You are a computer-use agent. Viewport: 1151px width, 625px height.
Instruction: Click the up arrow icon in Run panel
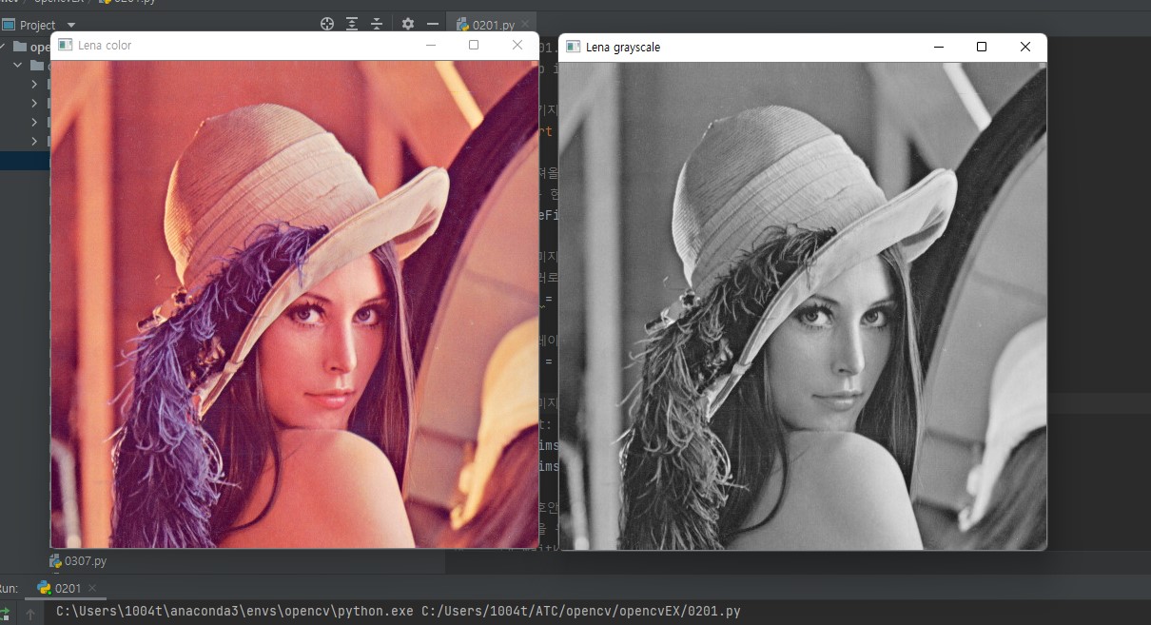coord(30,614)
